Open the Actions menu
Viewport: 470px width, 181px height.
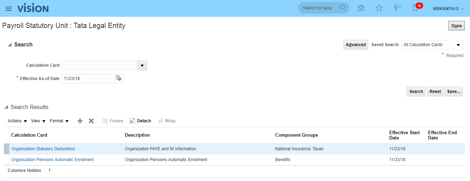pos(17,121)
